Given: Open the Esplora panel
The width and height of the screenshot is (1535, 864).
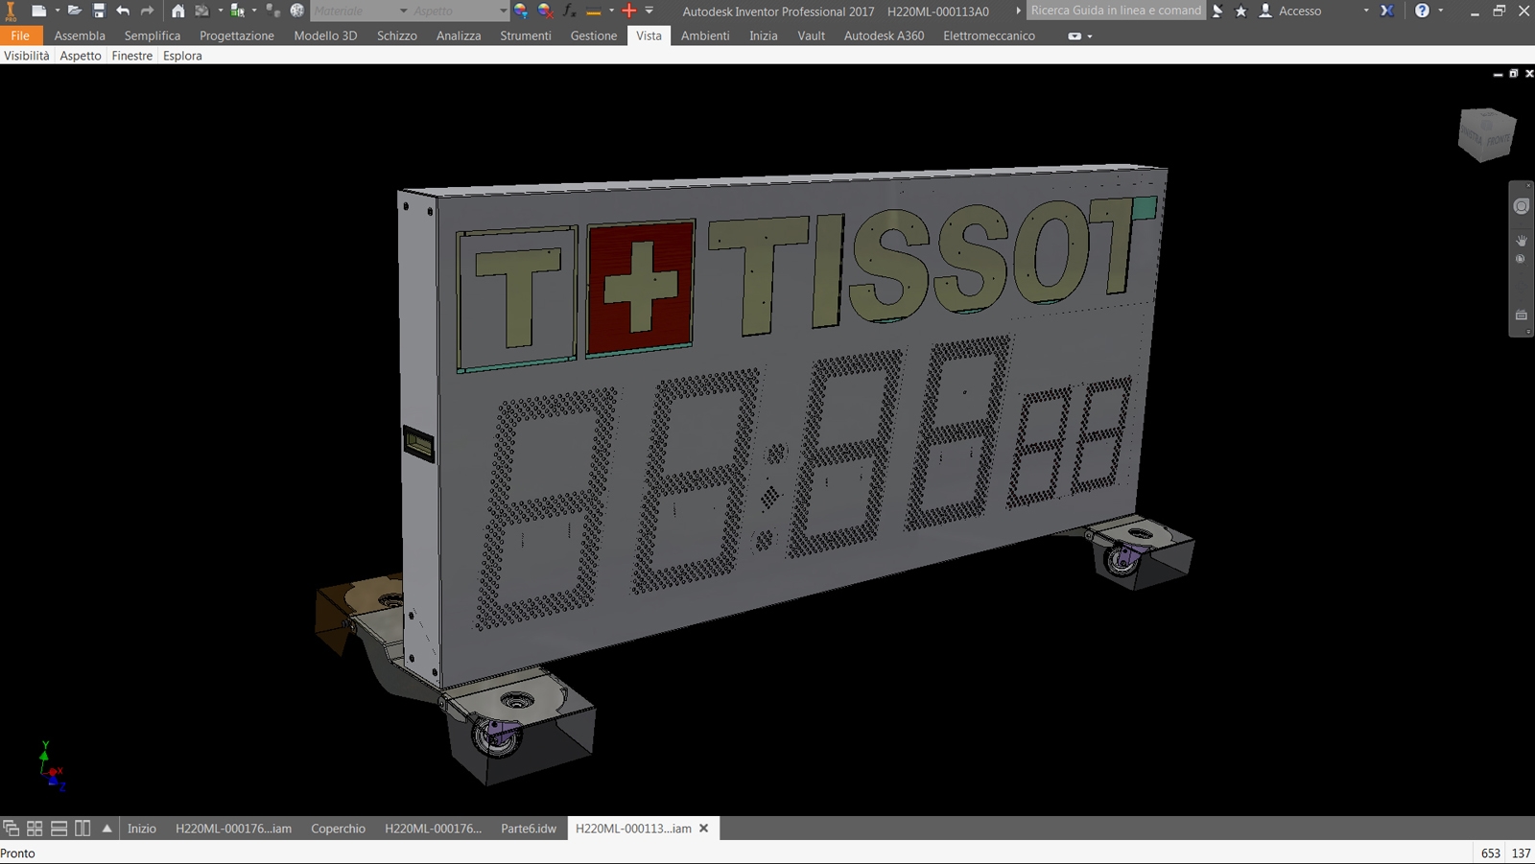Looking at the screenshot, I should pyautogui.click(x=182, y=56).
